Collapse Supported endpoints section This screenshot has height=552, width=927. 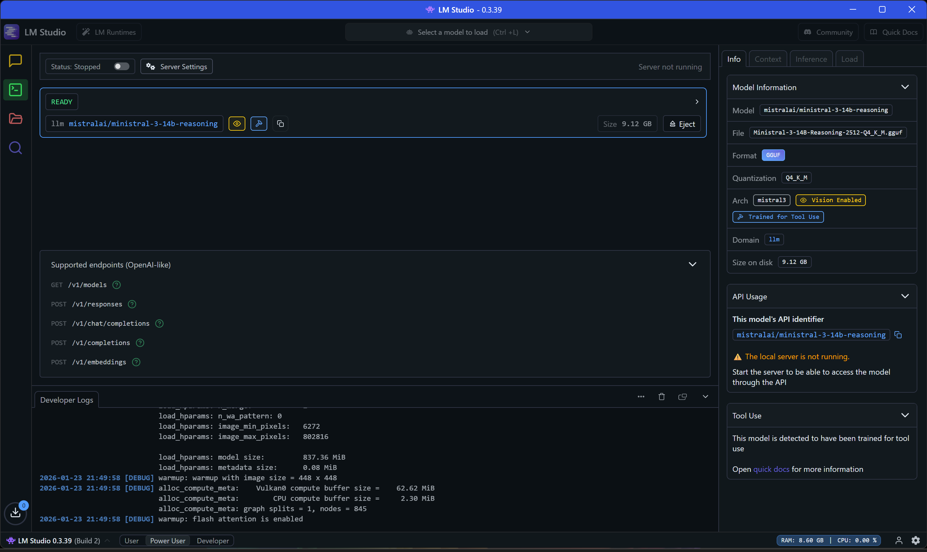692,265
